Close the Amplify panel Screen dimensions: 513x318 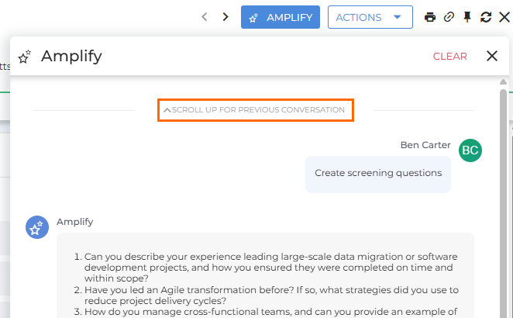tap(491, 56)
